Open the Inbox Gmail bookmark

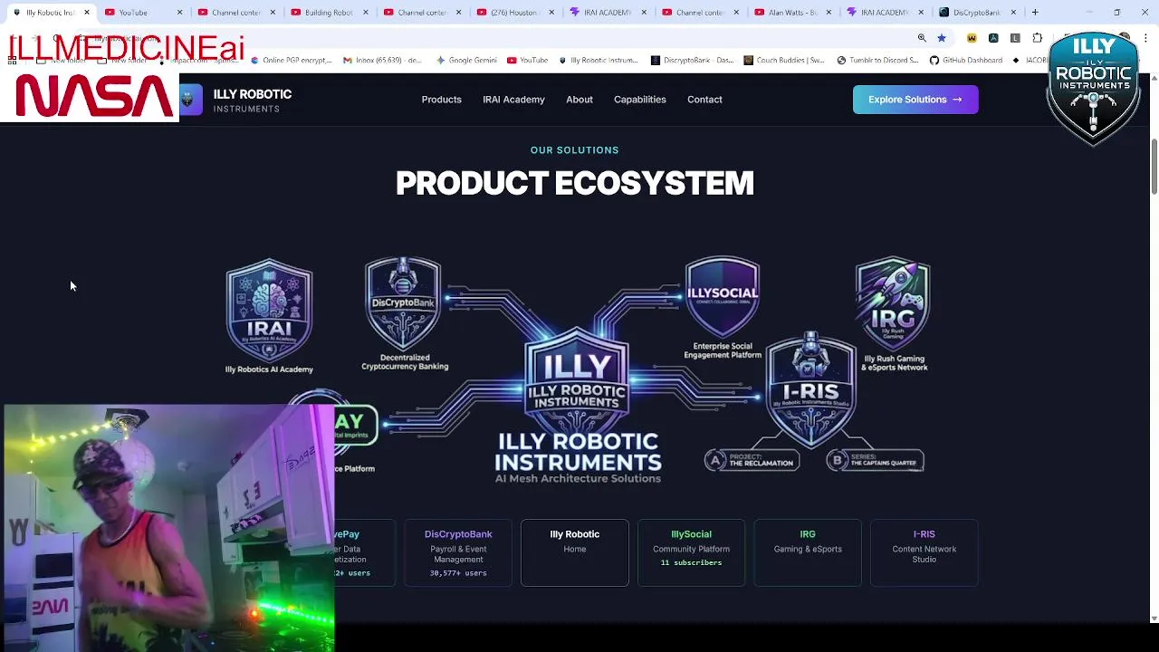click(x=382, y=60)
